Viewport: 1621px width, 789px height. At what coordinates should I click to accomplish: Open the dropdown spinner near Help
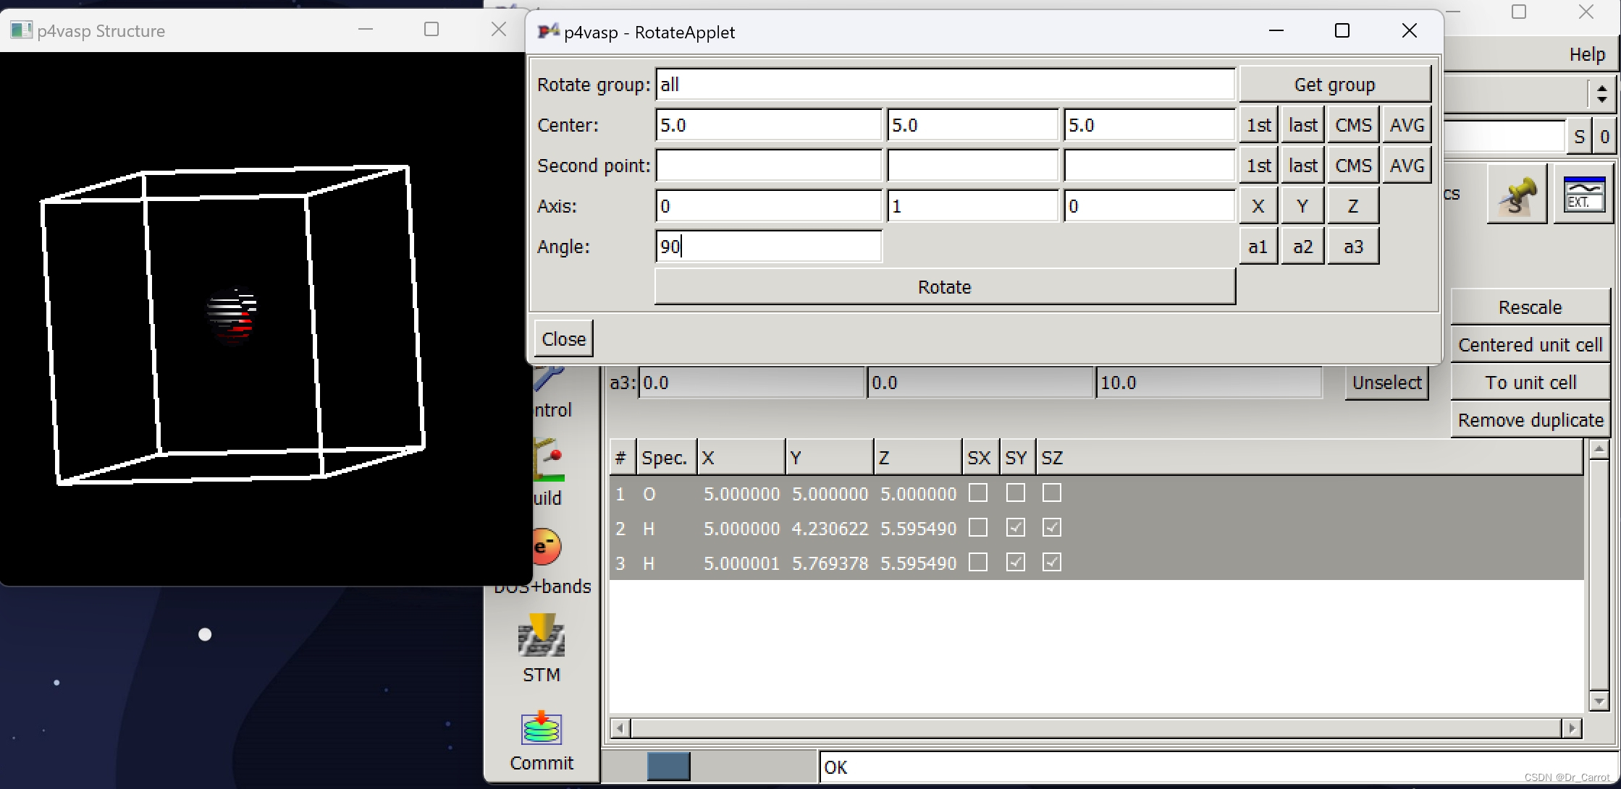click(x=1602, y=94)
